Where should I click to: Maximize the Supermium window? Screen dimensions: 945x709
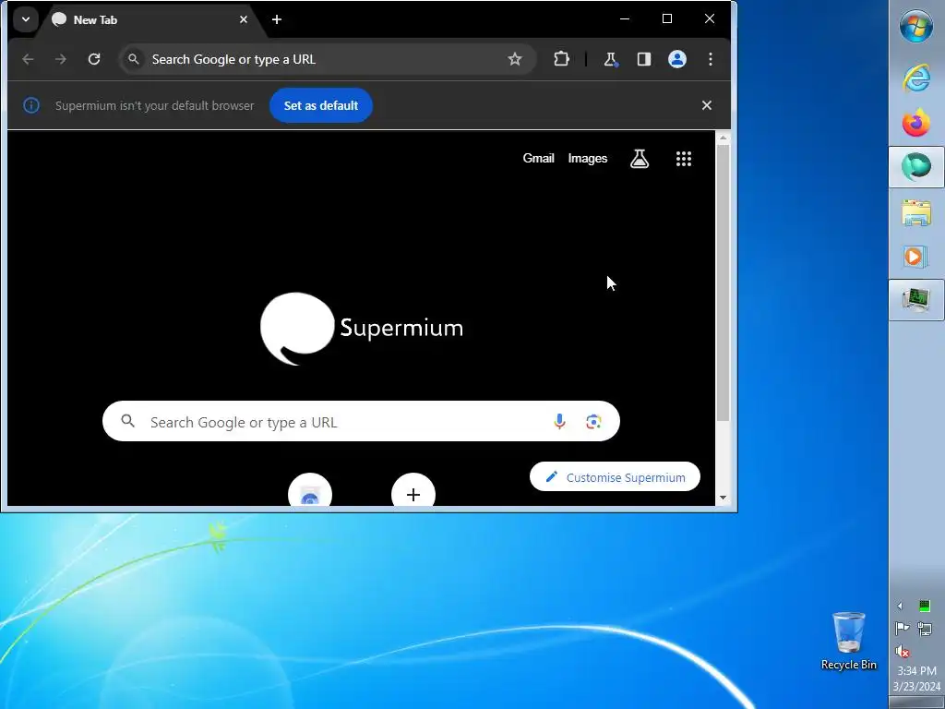pos(667,18)
